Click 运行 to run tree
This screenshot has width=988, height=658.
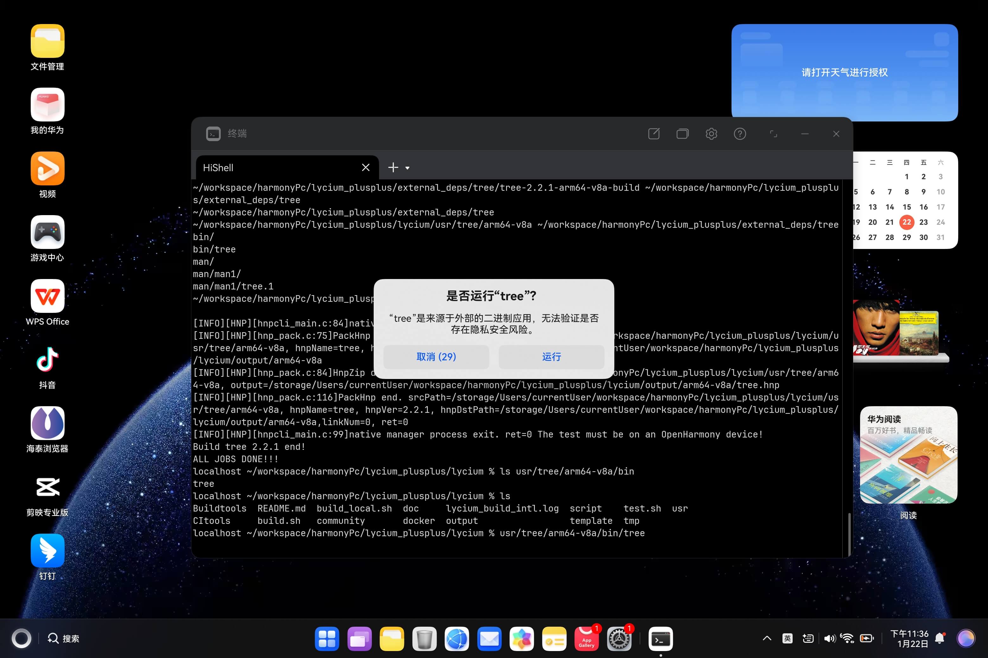coord(551,357)
